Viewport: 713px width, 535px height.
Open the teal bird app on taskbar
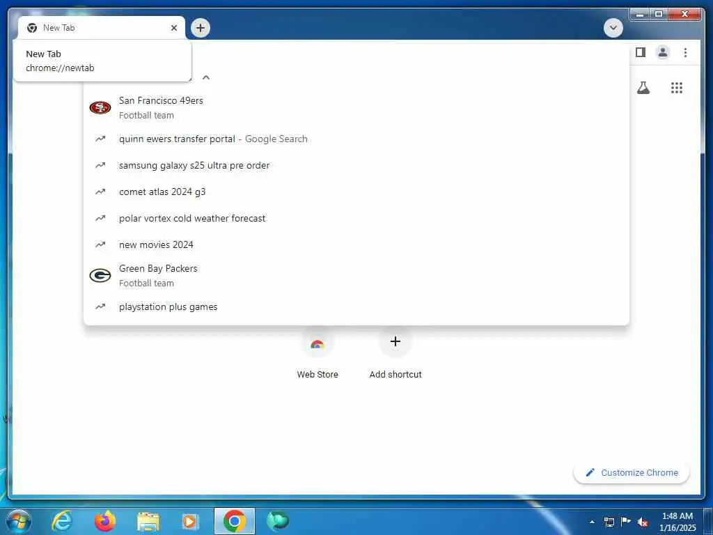point(277,521)
